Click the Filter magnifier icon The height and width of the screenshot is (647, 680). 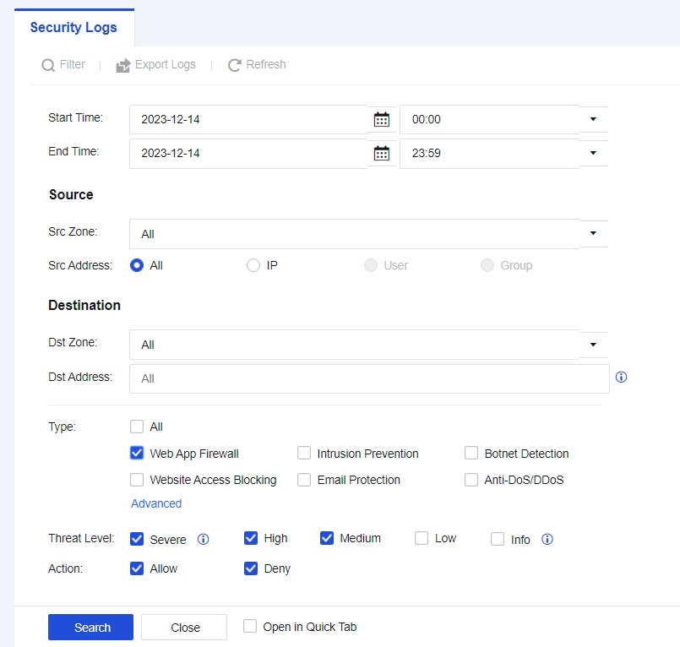pos(48,65)
